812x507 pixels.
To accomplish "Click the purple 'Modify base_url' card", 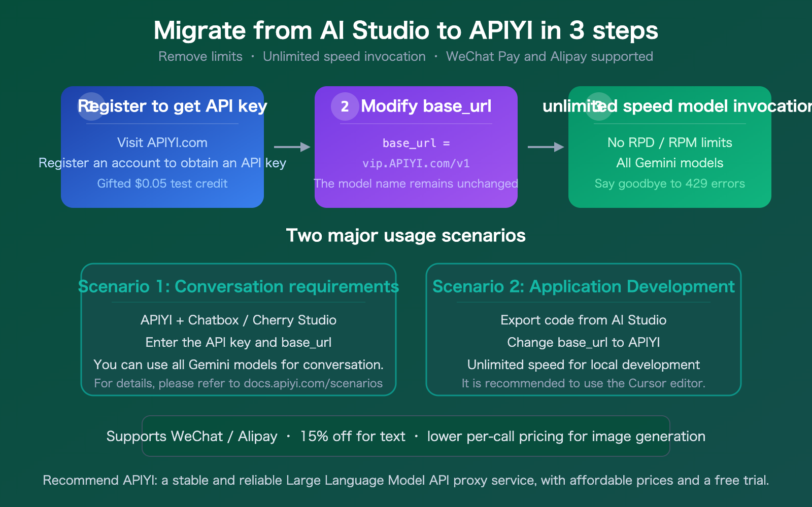I will (x=416, y=147).
